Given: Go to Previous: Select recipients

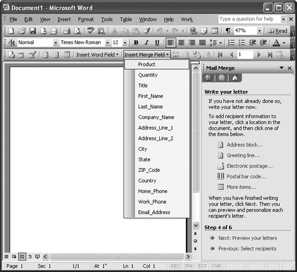Looking at the screenshot, I should (x=247, y=249).
